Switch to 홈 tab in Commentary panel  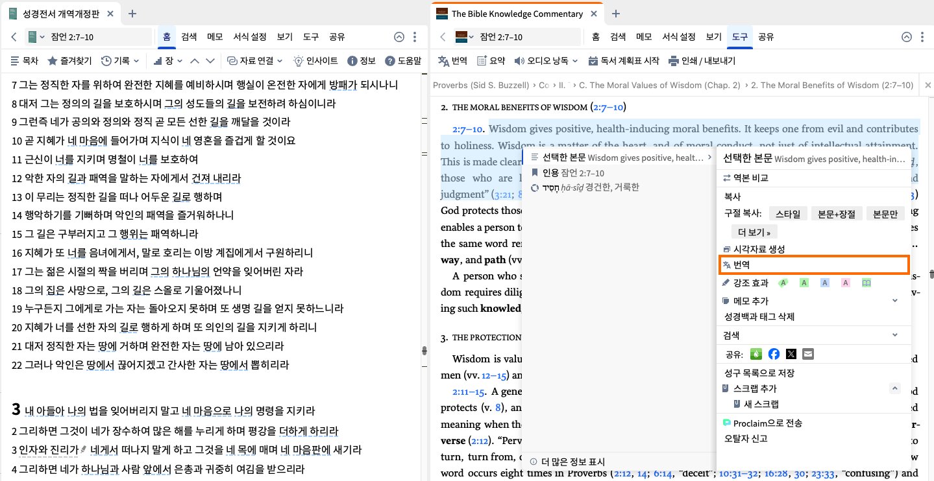(x=595, y=37)
